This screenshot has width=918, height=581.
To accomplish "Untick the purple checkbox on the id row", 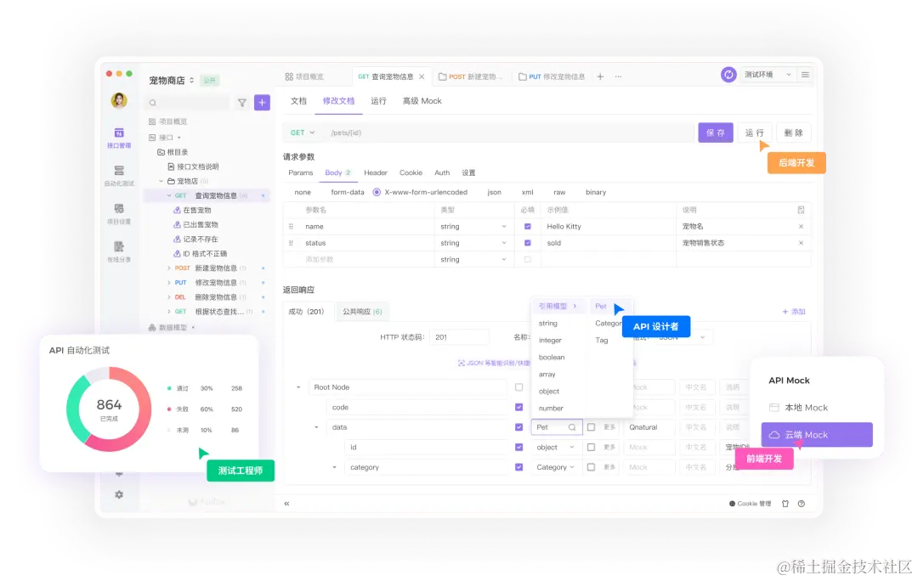I will pos(518,447).
